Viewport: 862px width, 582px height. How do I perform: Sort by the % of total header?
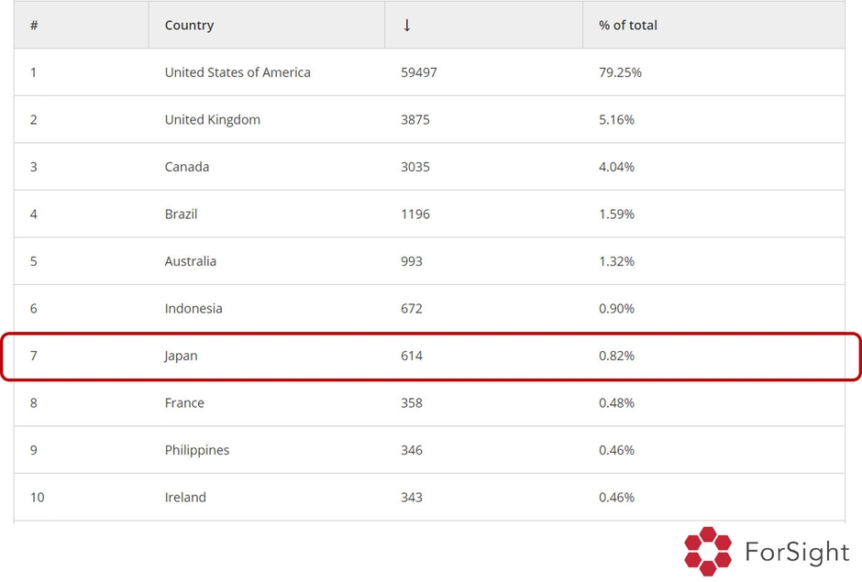click(x=628, y=26)
